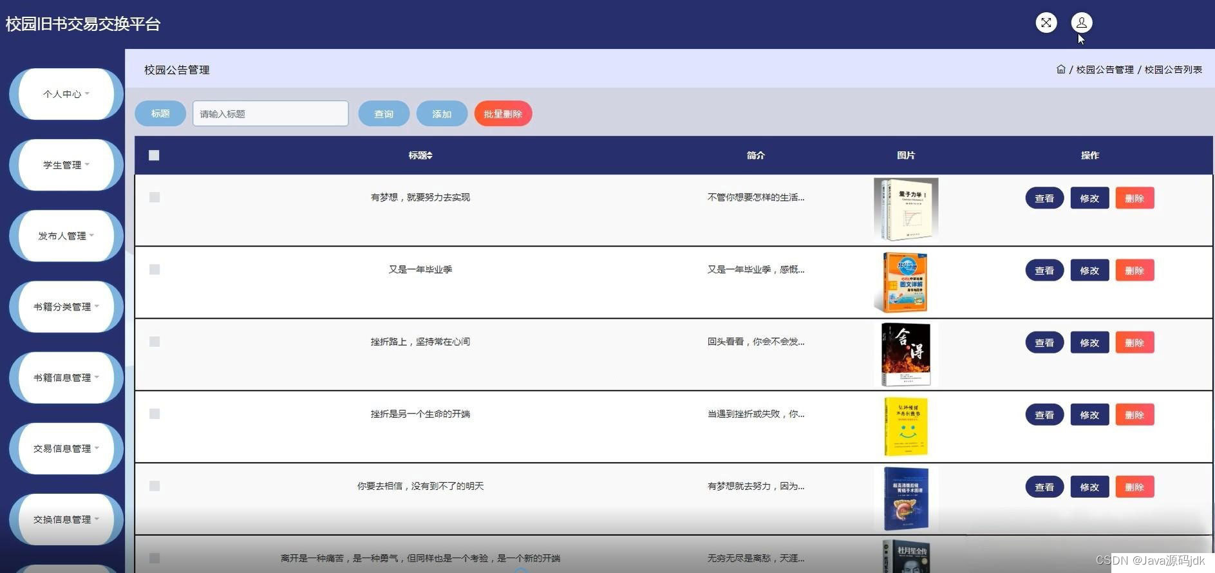Click the 查询 search button
1215x573 pixels.
384,113
